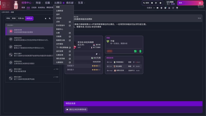Click the tag icon on player card

pyautogui.click(x=97, y=54)
